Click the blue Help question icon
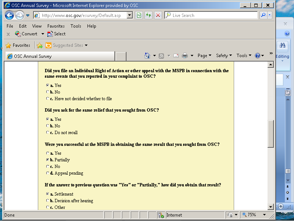 coord(258,56)
